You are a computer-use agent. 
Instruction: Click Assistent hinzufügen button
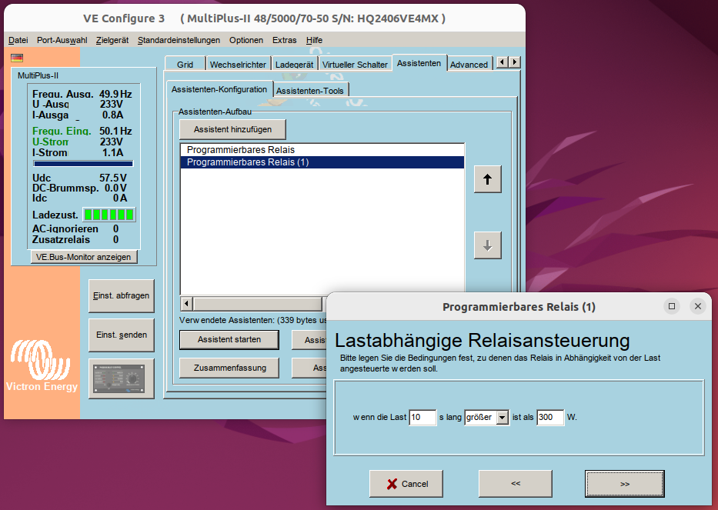tap(232, 129)
